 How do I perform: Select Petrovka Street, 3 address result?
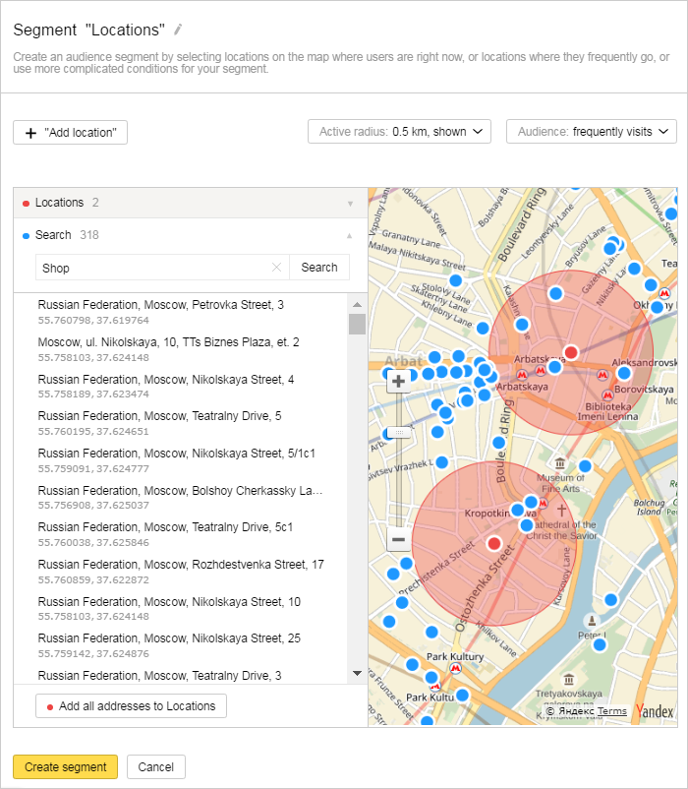(x=161, y=305)
